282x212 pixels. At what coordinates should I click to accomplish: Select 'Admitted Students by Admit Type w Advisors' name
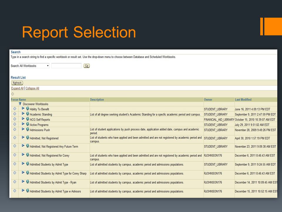pyautogui.click(x=56, y=191)
